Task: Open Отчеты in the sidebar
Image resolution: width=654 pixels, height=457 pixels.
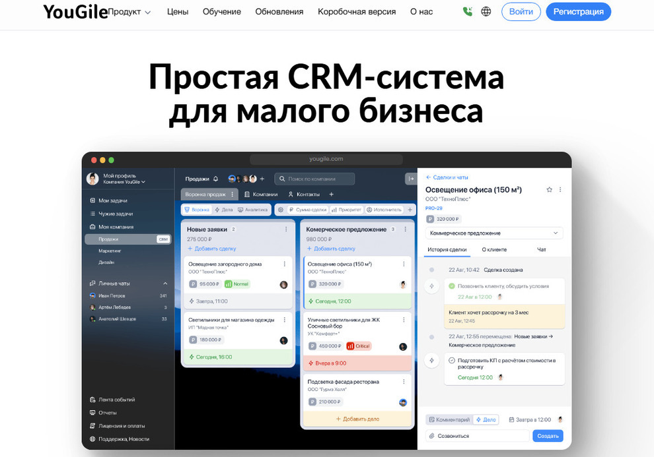Action: 107,413
